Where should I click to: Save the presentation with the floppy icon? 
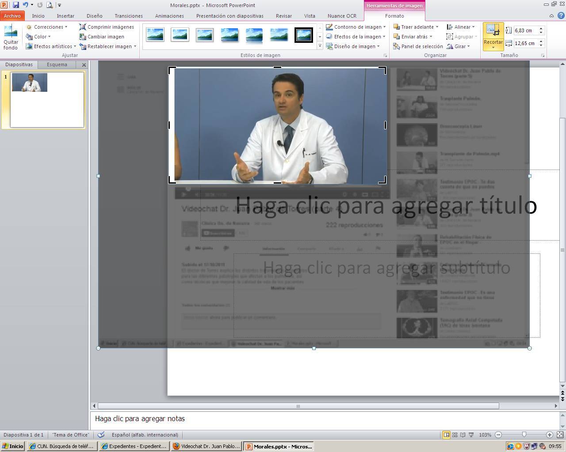16,5
